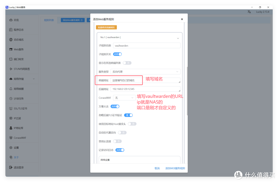
Task: Select the IP地址库 icon
Action: (11, 128)
